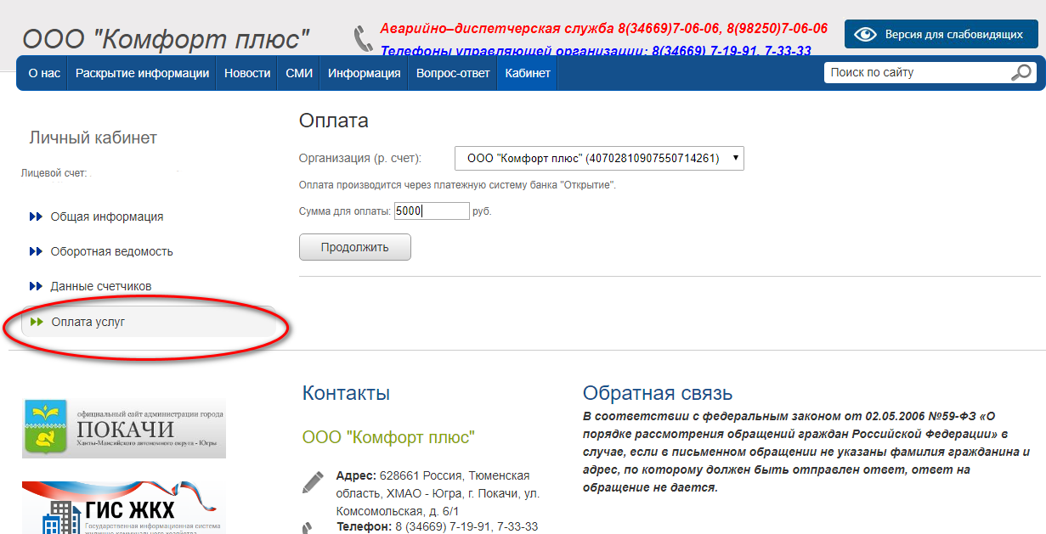Open the Информация menu
The image size is (1046, 534).
[365, 73]
